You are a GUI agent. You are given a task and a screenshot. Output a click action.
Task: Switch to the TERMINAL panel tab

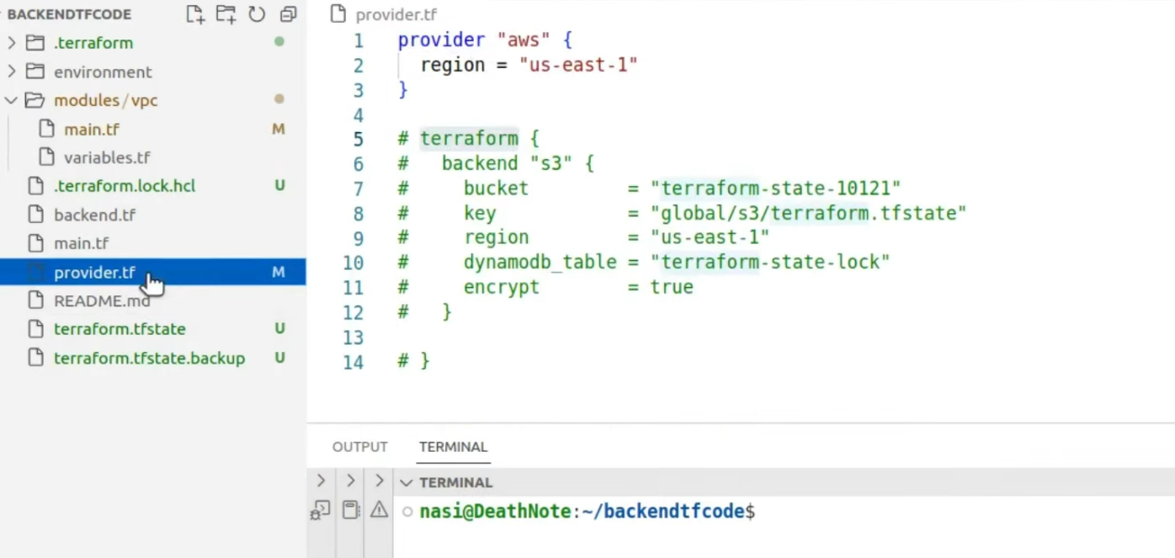(x=454, y=447)
